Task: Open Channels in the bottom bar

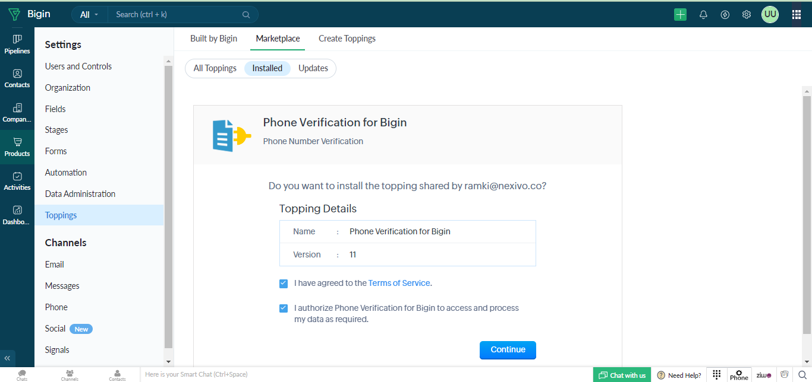Action: click(x=70, y=375)
